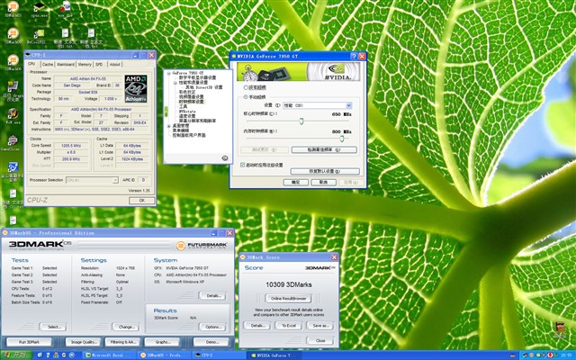Select NVRotate in the NVIDIA settings tree
The height and width of the screenshot is (360, 576).
point(187,112)
